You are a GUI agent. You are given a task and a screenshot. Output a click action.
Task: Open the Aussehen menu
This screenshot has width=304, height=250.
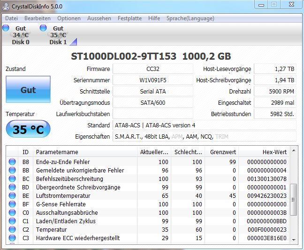(x=99, y=18)
